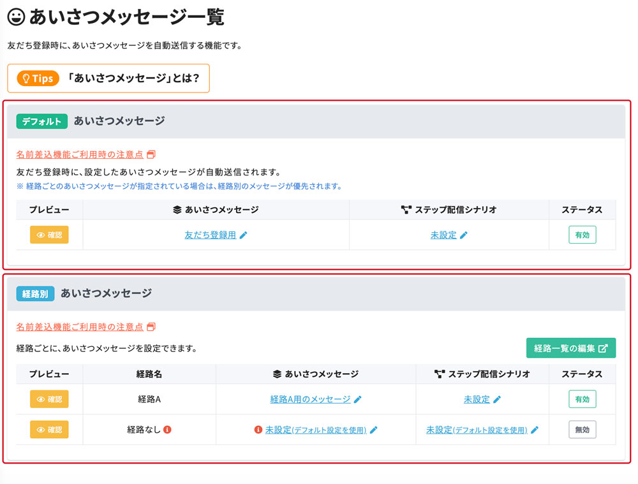
Task: Edit 経路A用のメッセージ using the pencil icon
Action: point(358,399)
